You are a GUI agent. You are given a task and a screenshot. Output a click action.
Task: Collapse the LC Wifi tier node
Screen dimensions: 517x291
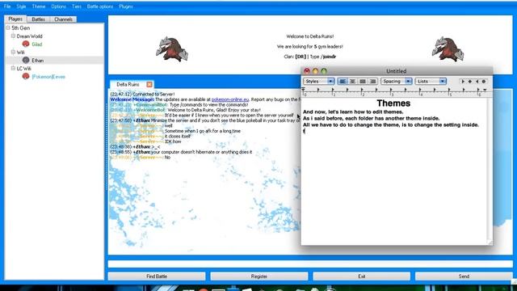pyautogui.click(x=13, y=68)
